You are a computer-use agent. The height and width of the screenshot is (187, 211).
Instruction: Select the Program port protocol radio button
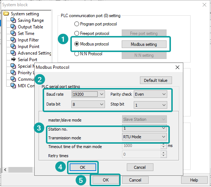pos(77,24)
